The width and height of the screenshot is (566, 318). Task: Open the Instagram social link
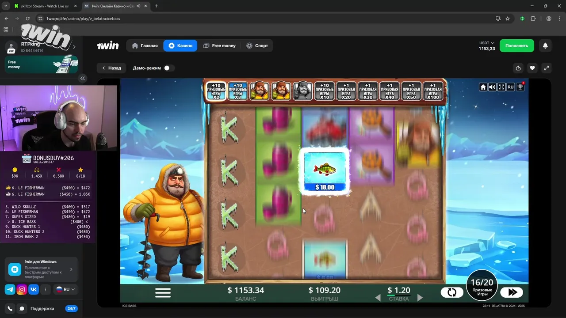22,289
